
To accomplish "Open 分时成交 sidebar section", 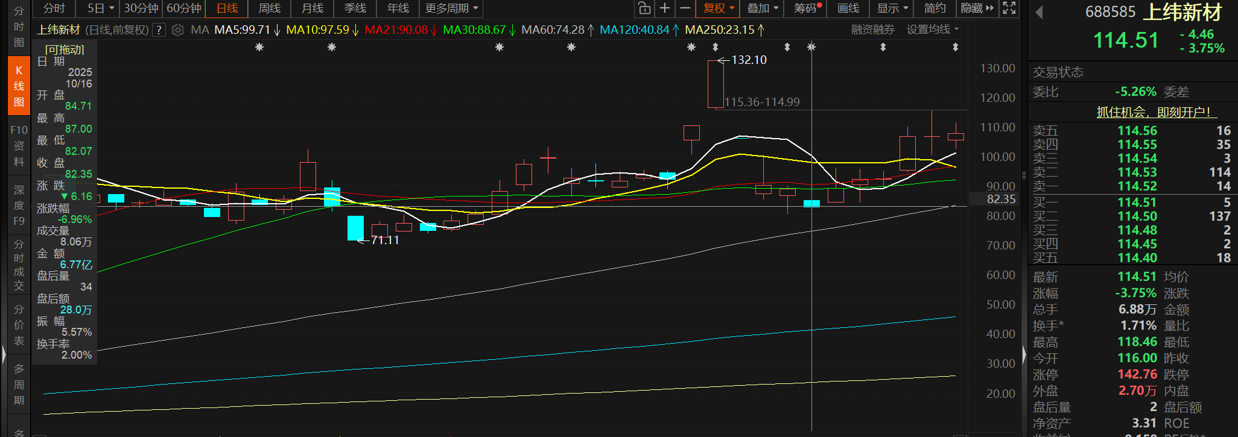I will click(x=19, y=265).
